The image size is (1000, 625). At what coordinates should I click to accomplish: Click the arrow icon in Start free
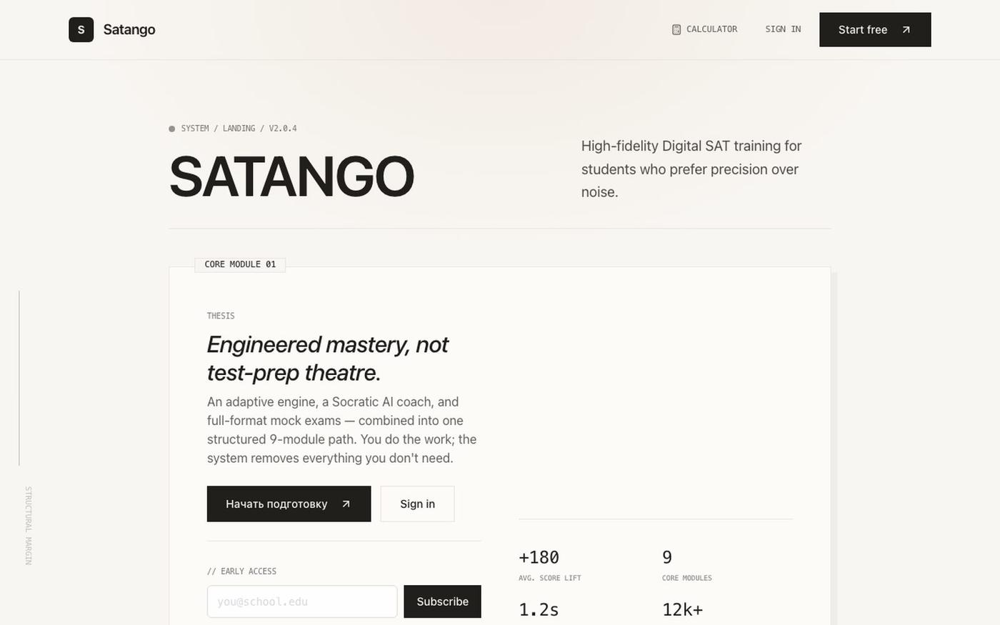click(906, 29)
